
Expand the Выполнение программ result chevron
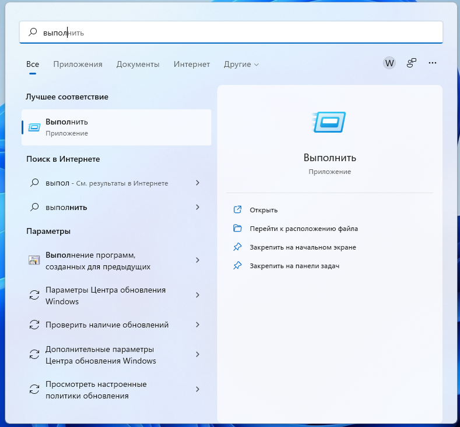198,260
